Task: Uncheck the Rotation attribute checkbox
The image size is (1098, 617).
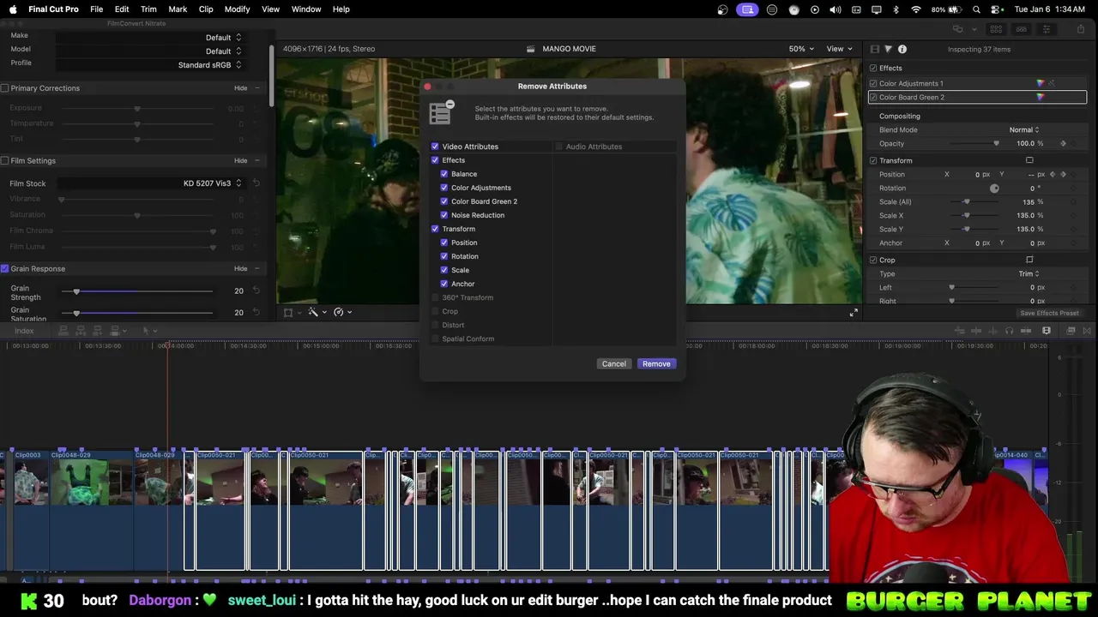Action: [x=444, y=256]
